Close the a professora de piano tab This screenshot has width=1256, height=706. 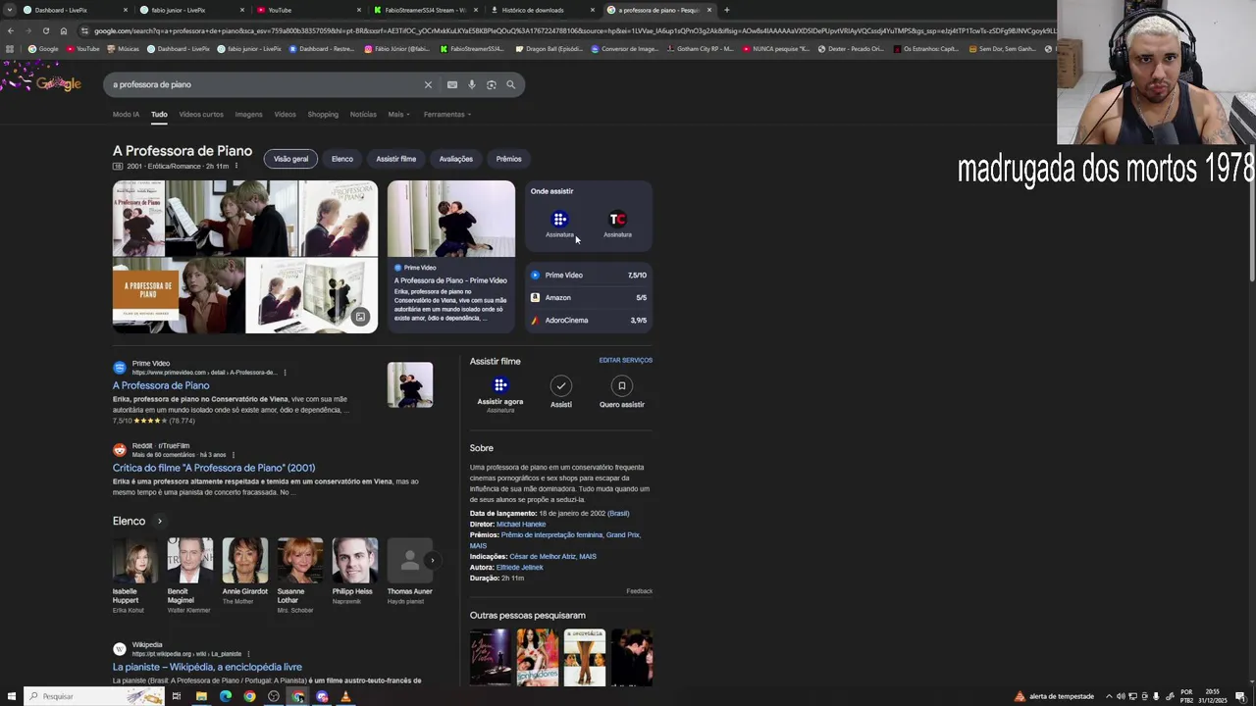tap(708, 10)
